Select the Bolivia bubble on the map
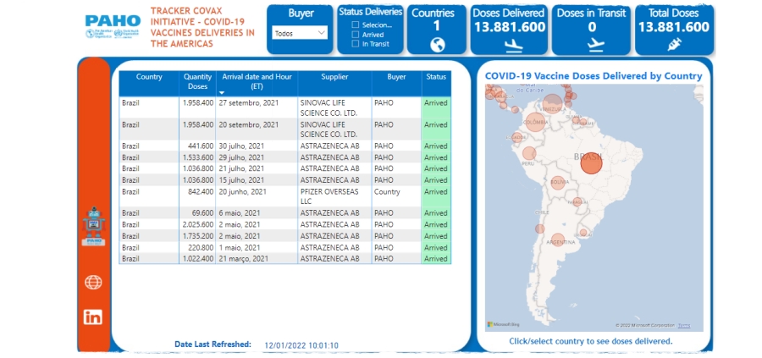The height and width of the screenshot is (358, 762). 559,183
